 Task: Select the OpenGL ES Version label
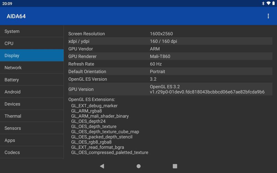[88, 79]
